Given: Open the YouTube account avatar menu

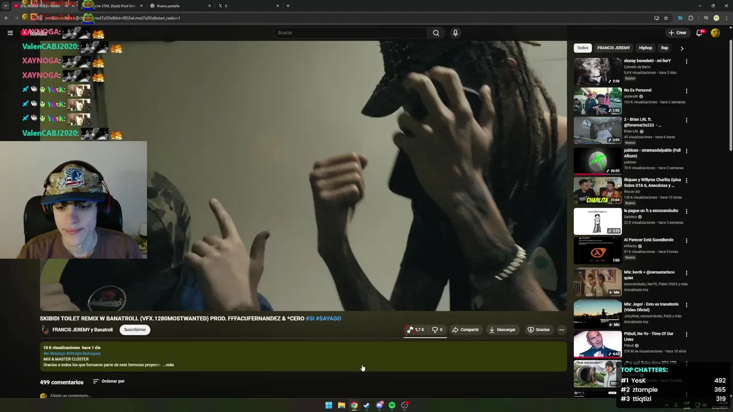Looking at the screenshot, I should point(715,33).
